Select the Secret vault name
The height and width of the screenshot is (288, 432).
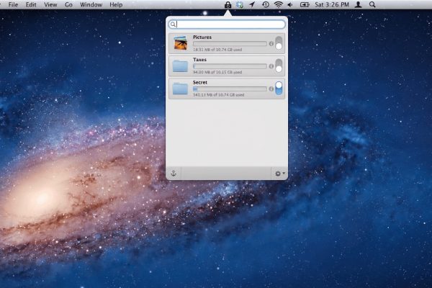click(x=200, y=82)
